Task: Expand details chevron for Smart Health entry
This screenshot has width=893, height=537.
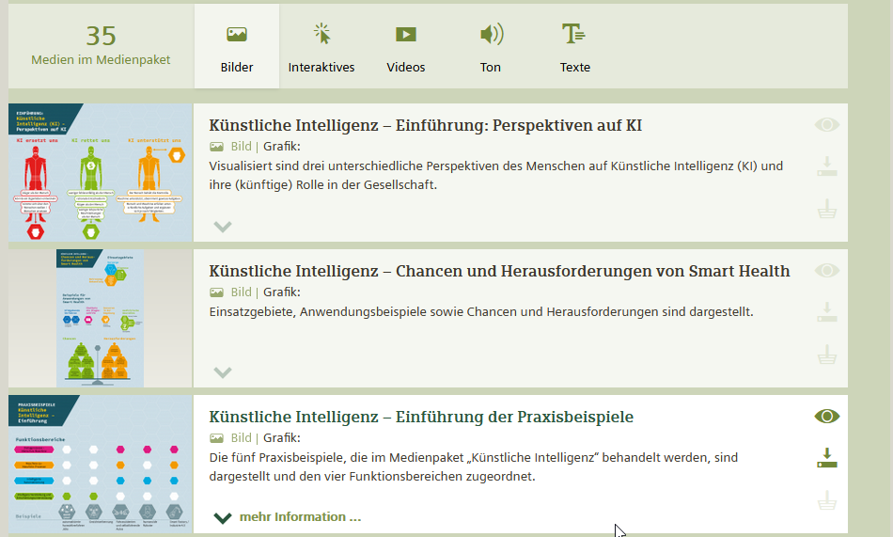Action: pos(223,371)
